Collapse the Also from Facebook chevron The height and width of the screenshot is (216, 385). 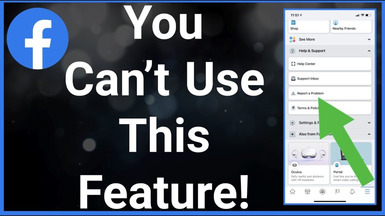point(369,134)
